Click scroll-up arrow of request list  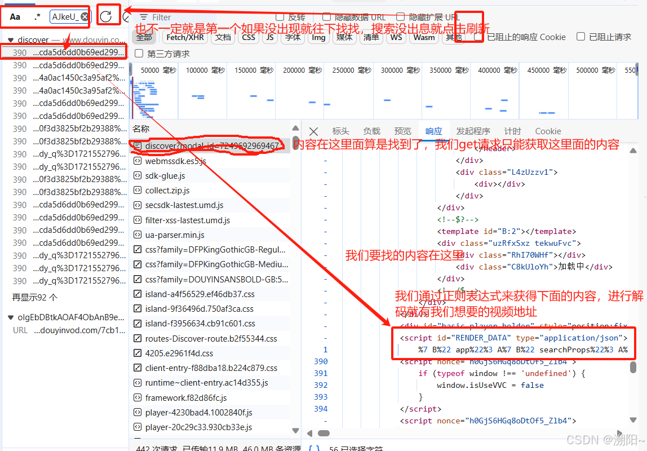pyautogui.click(x=295, y=129)
